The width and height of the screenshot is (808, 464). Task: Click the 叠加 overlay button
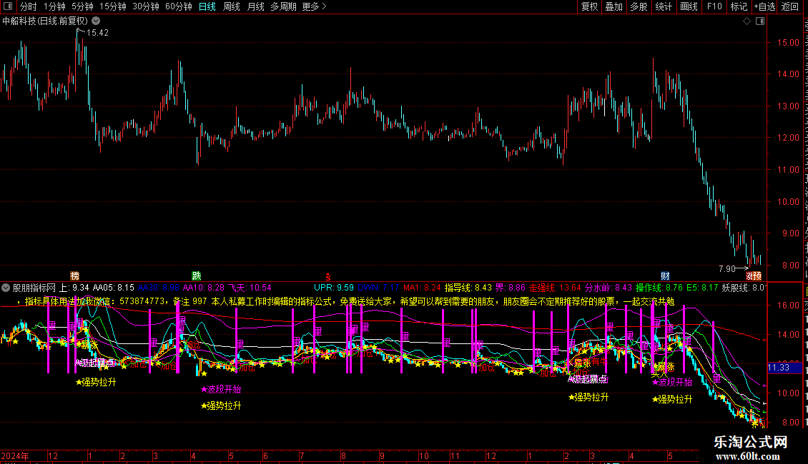[614, 6]
